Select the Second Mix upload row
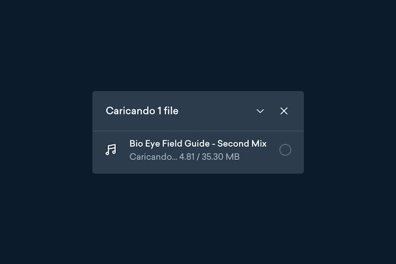Viewport: 396px width, 264px height. pos(198,152)
